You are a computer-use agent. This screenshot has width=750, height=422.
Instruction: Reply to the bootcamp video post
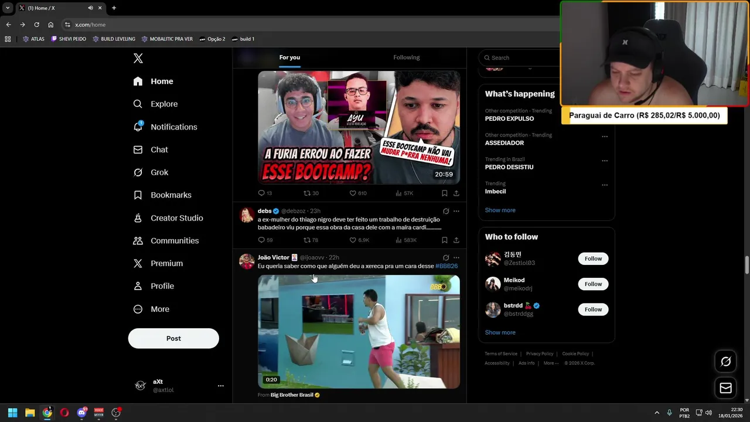pos(265,193)
